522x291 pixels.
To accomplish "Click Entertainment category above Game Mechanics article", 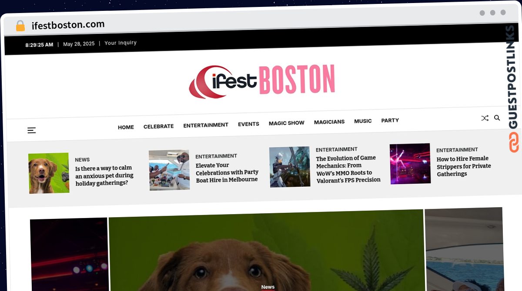I will [337, 149].
